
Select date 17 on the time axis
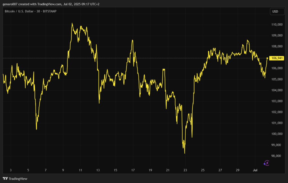133,170
